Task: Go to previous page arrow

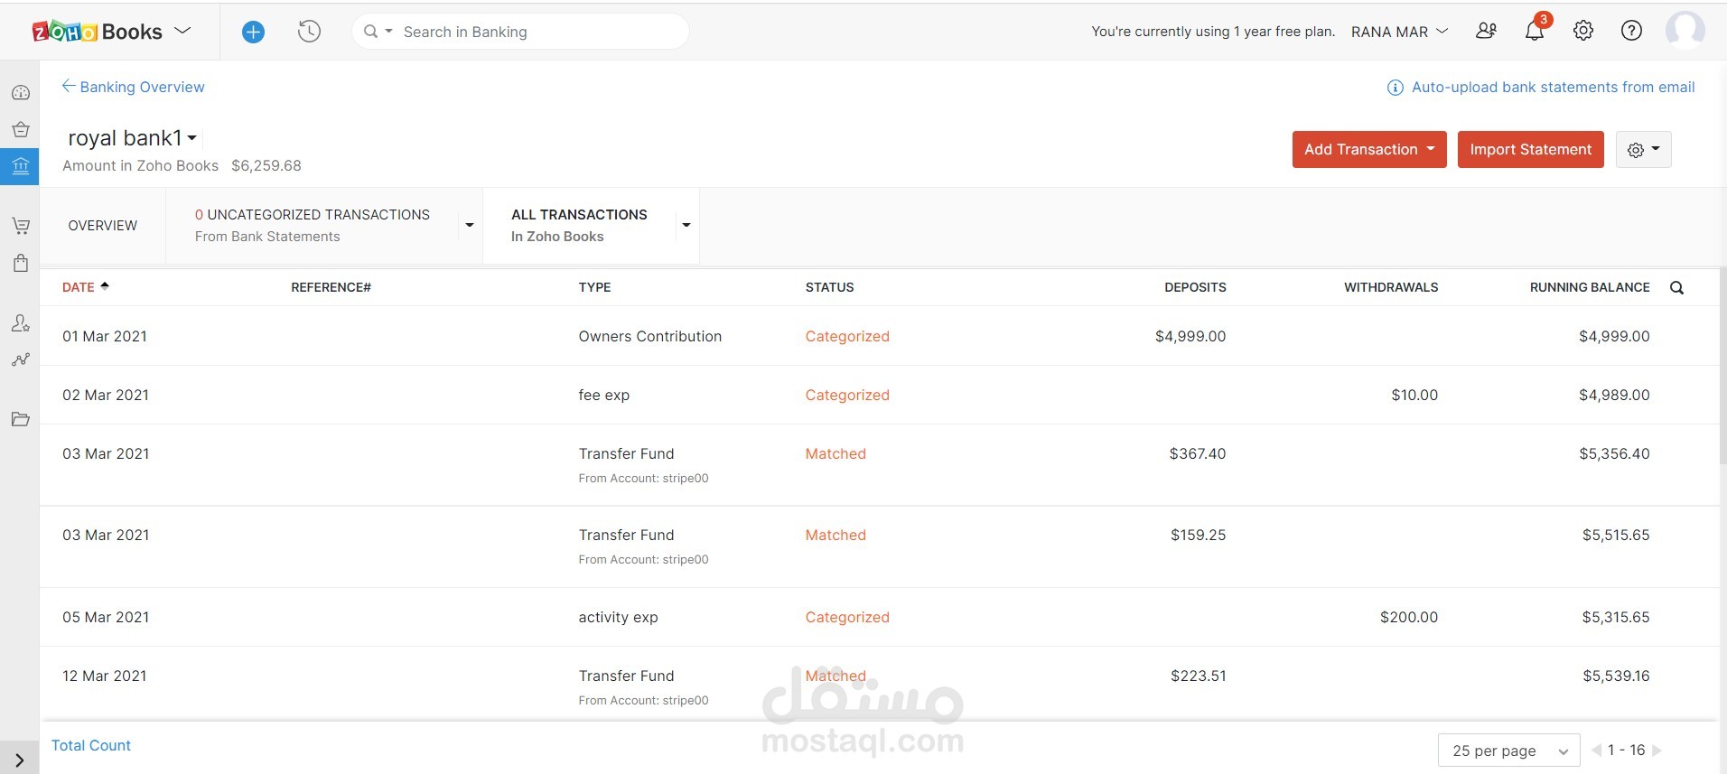Action: click(1596, 750)
